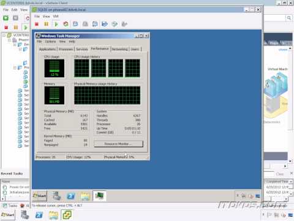
Task: Click Physical Memory Usage History graph
Action: point(107,95)
